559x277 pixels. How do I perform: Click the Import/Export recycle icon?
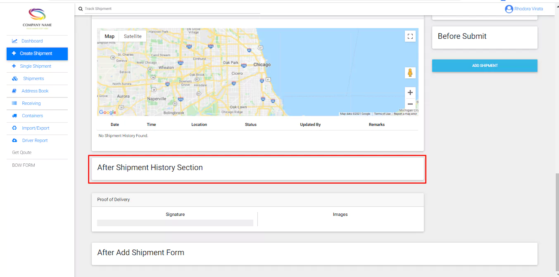coord(14,128)
